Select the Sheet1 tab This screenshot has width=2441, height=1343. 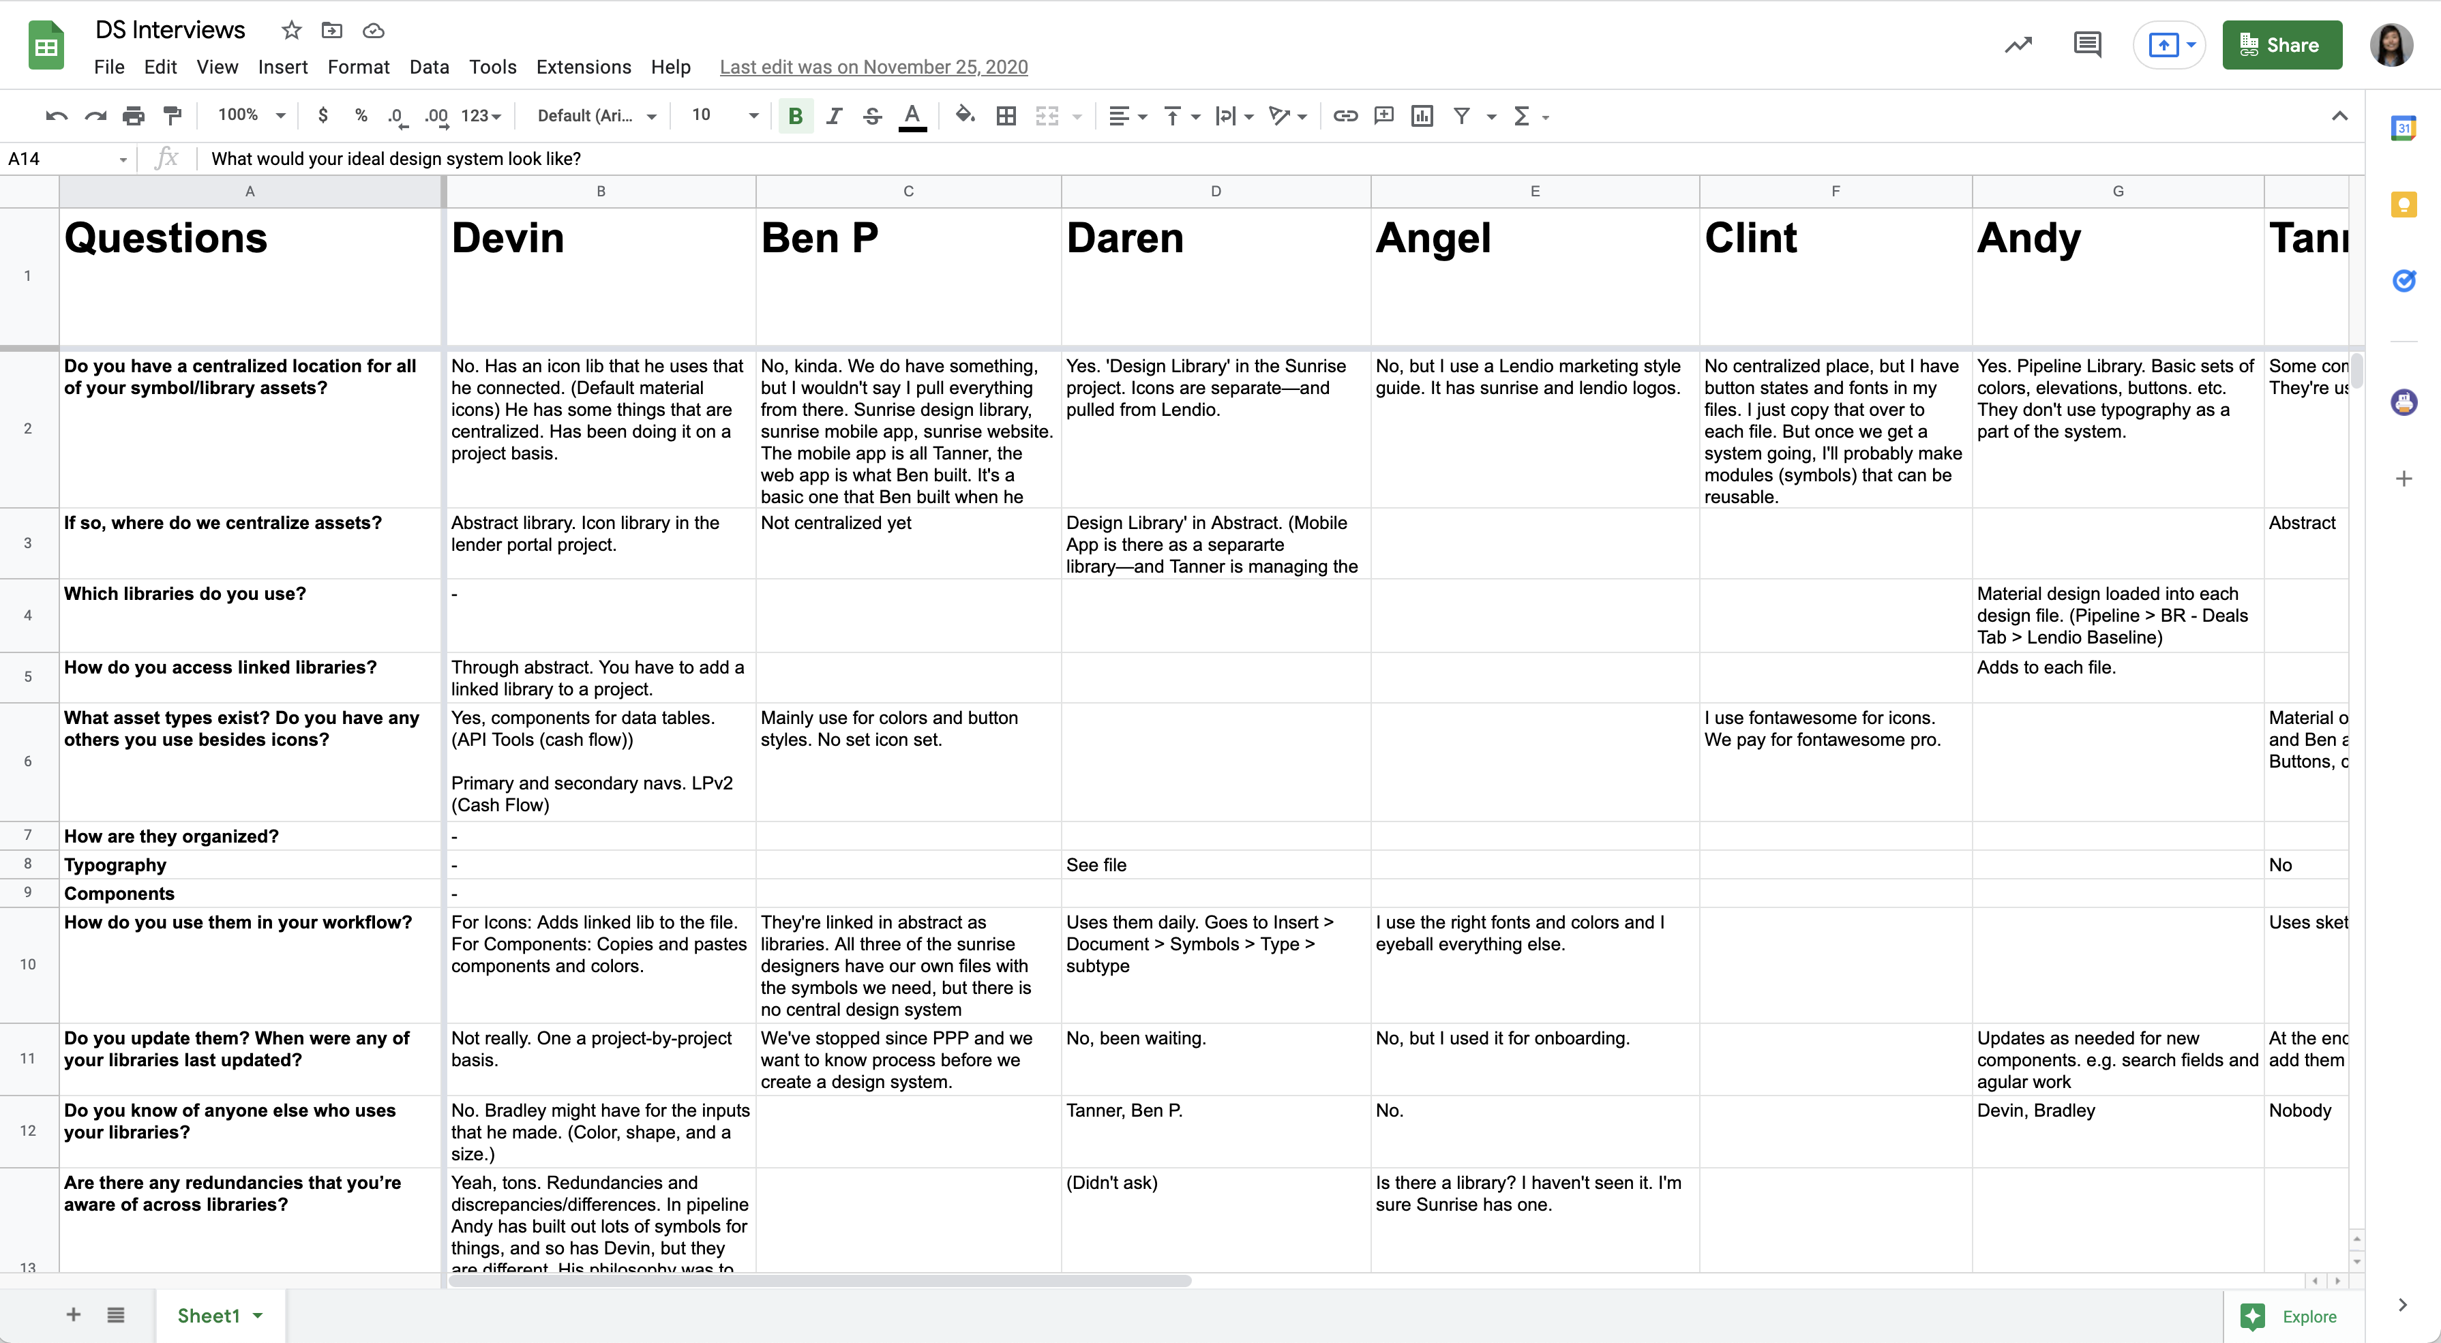209,1316
